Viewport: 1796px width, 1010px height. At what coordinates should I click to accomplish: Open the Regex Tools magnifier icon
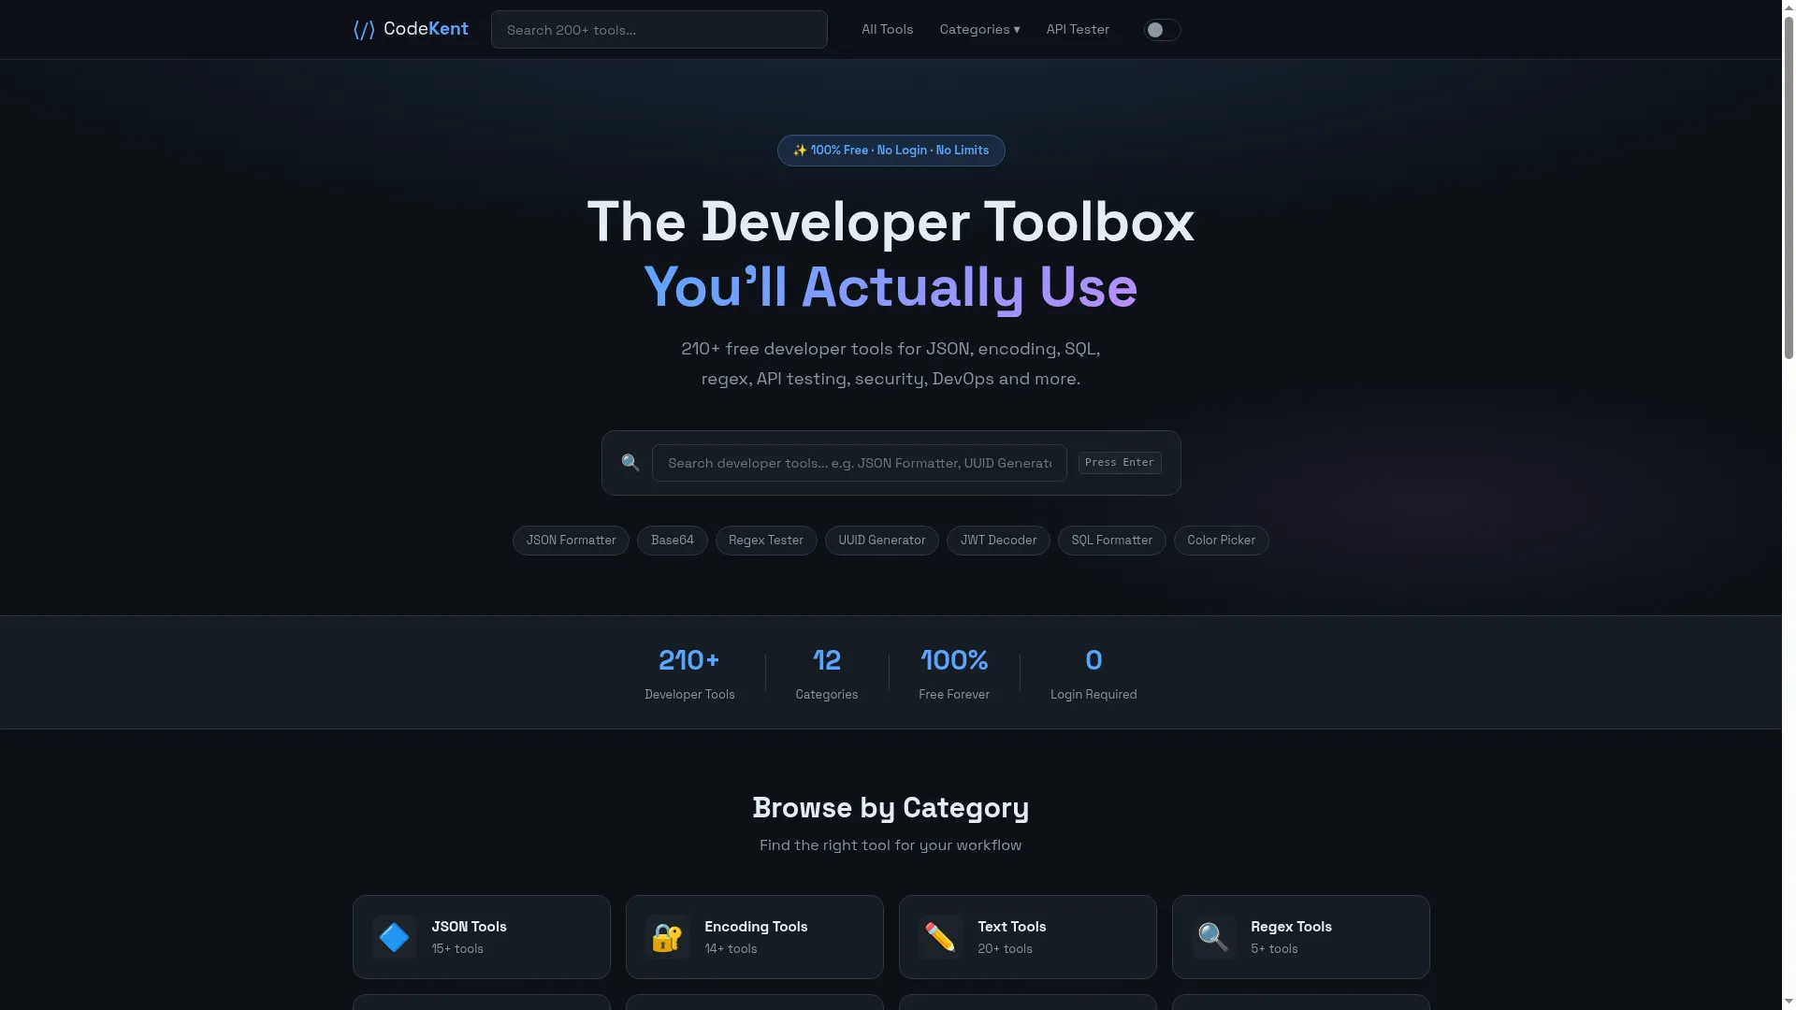pyautogui.click(x=1213, y=937)
